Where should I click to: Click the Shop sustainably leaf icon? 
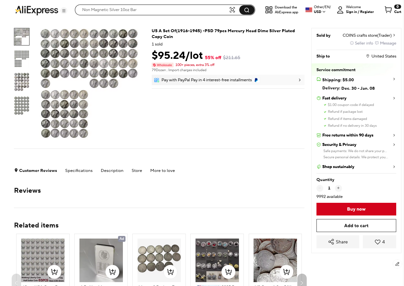(x=319, y=167)
